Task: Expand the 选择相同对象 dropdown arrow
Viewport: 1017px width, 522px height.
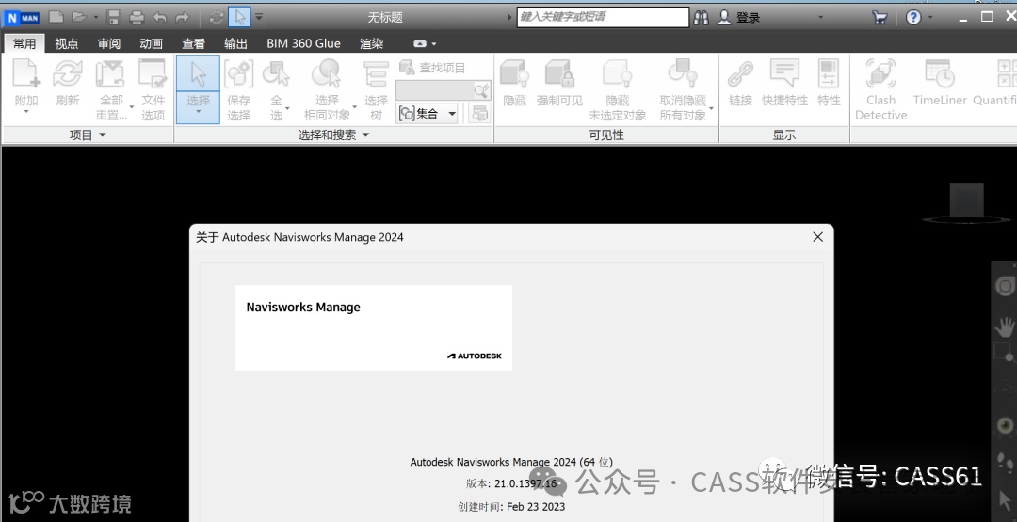Action: (x=355, y=107)
